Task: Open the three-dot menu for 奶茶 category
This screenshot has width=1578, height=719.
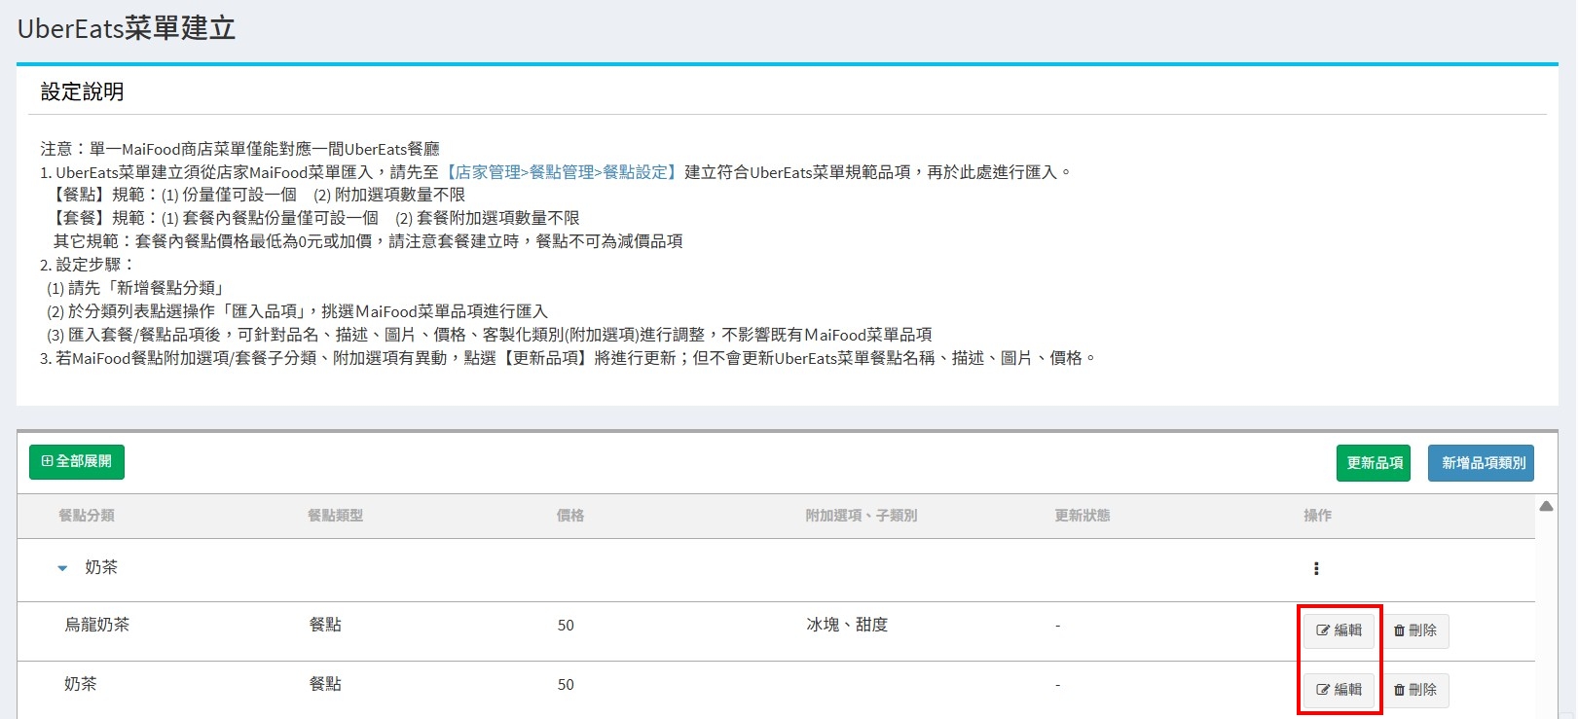Action: pos(1316,569)
